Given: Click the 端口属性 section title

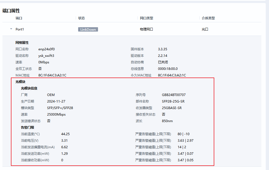Looking at the screenshot, I should pos(11,11).
